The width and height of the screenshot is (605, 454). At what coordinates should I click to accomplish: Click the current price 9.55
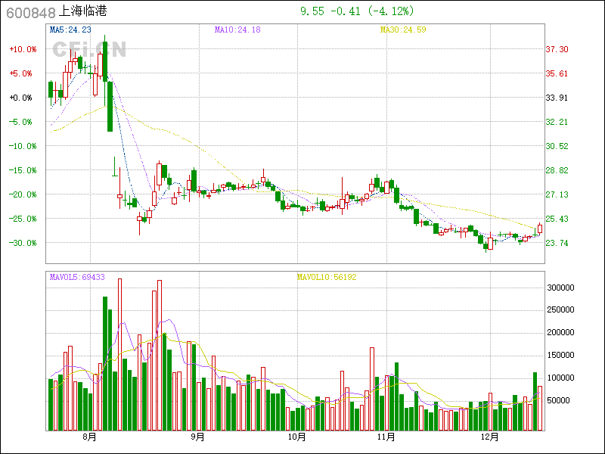[312, 11]
